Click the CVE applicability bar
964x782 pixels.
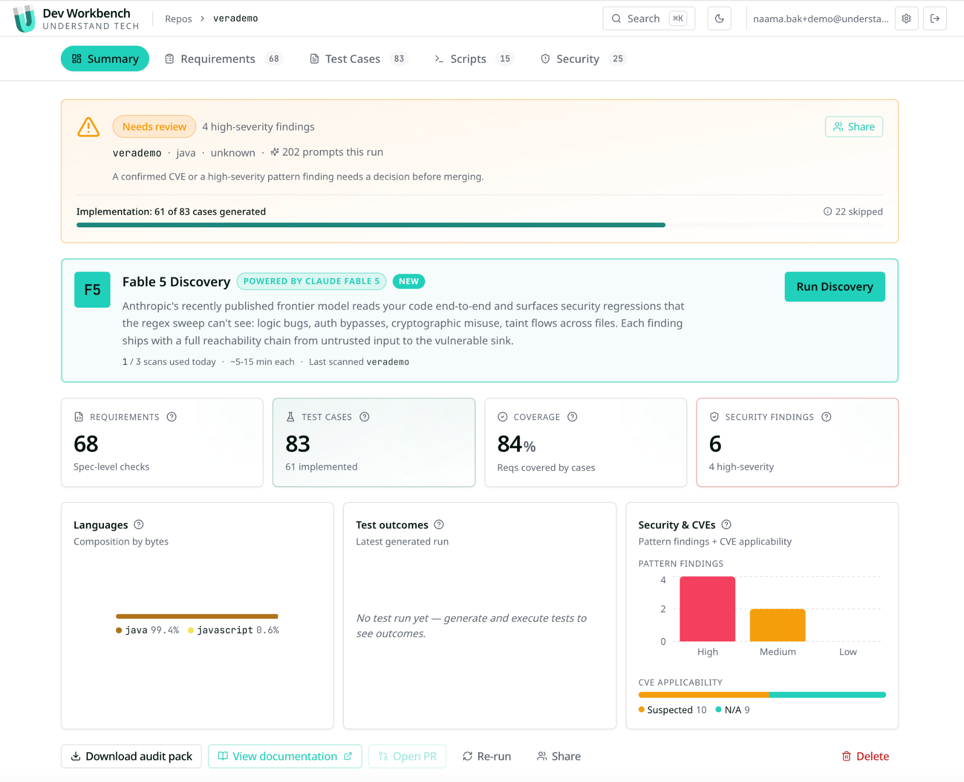click(x=762, y=695)
